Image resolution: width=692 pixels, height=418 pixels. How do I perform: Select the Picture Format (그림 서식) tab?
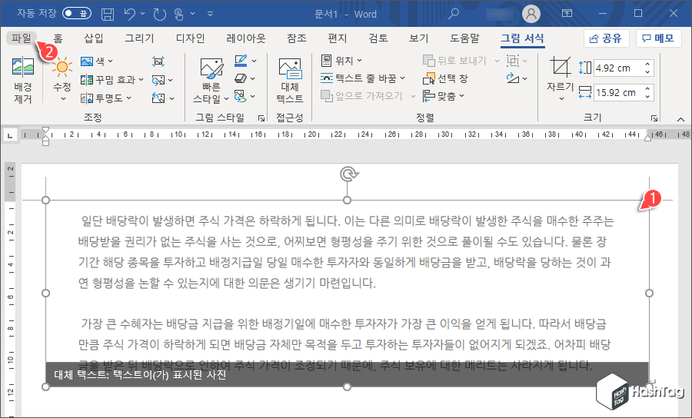point(523,38)
